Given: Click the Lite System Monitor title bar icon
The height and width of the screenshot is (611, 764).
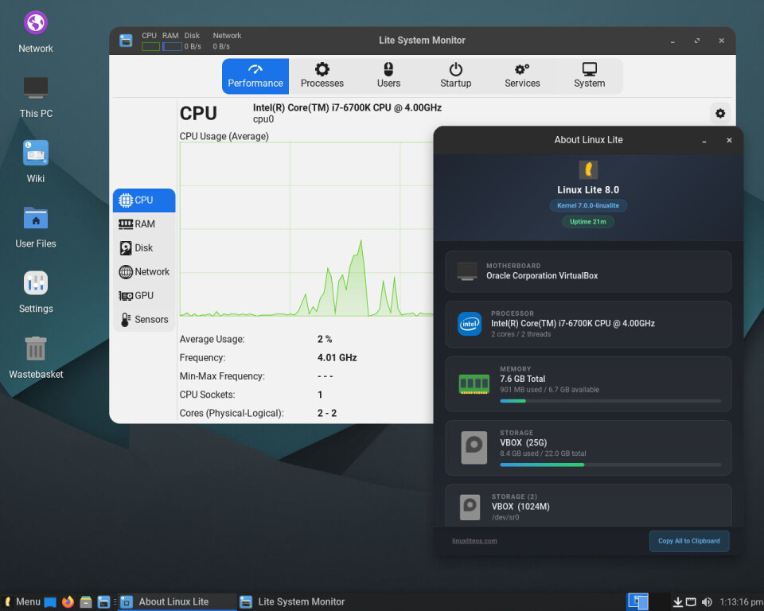Looking at the screenshot, I should tap(126, 41).
